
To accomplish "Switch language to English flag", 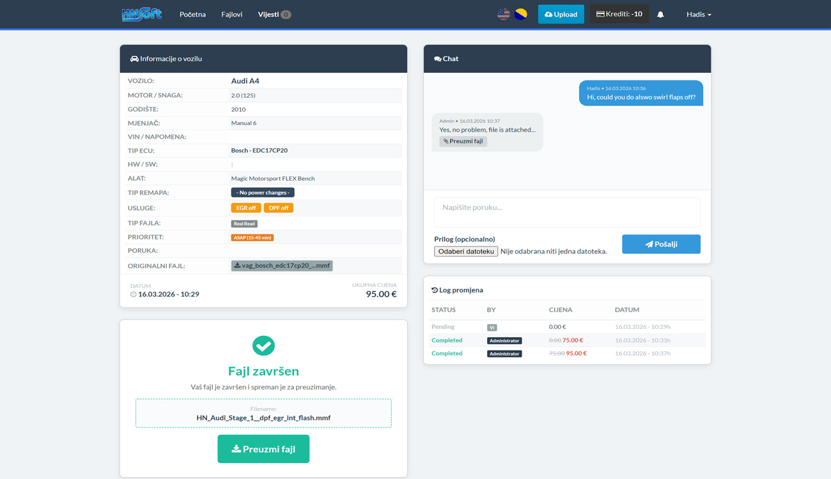I will 504,14.
